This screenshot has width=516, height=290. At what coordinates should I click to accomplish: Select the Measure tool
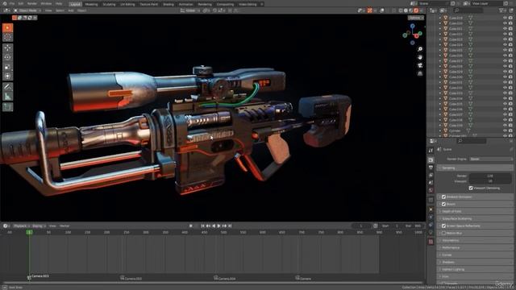7,97
